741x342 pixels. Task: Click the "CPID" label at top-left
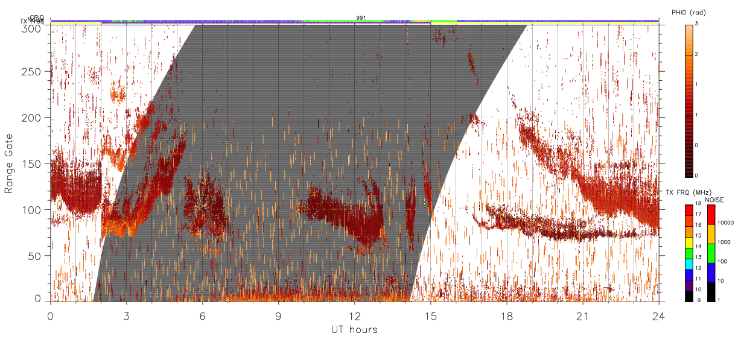click(36, 17)
